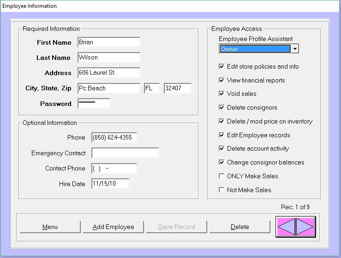Viewport: 341px width, 258px height.
Task: Click the City field Pc Beach
Action: tap(109, 88)
